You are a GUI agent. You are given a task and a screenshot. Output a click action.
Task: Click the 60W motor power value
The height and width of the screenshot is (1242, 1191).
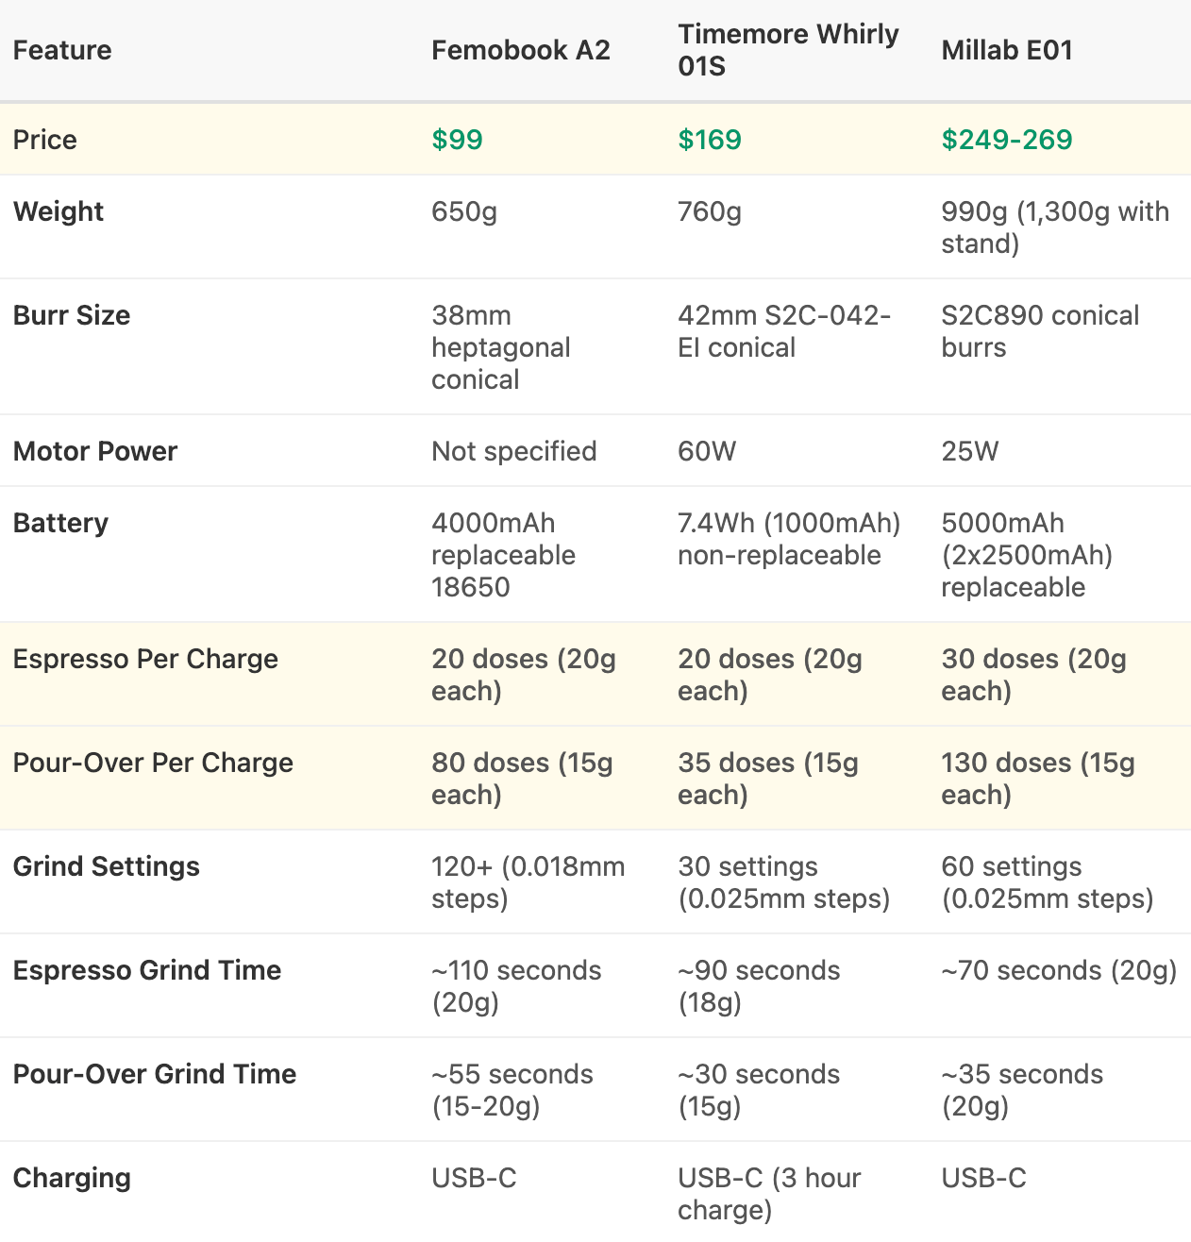pos(707,451)
